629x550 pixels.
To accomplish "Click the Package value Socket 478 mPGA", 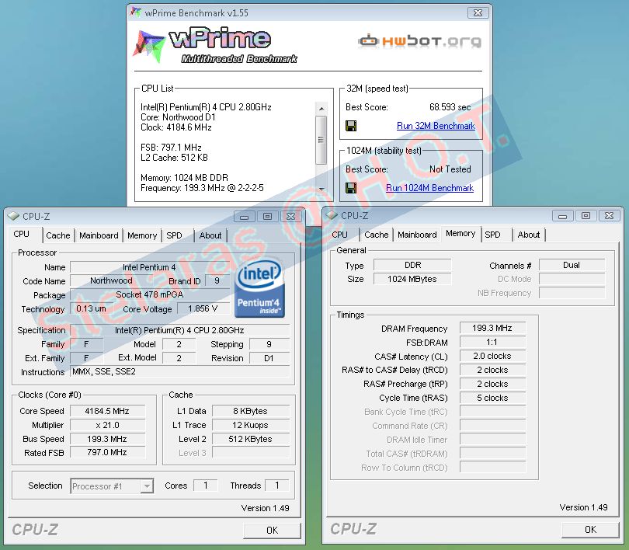I will pos(149,295).
